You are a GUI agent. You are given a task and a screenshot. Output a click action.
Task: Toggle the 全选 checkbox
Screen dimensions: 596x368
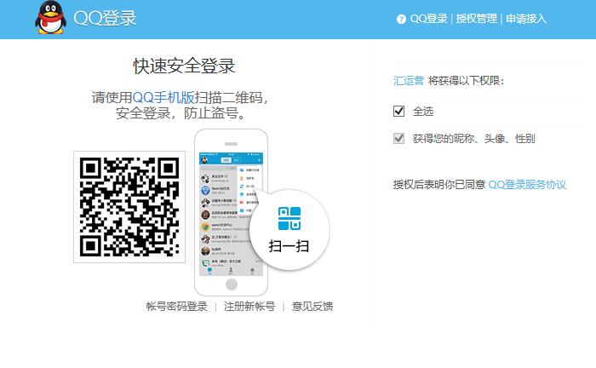click(x=398, y=111)
